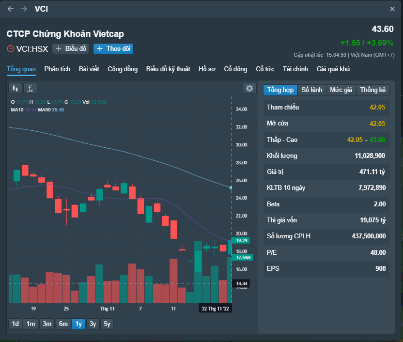Add VCI to chart with Biểu đồ button
Image resolution: width=403 pixels, height=342 pixels.
coord(71,48)
